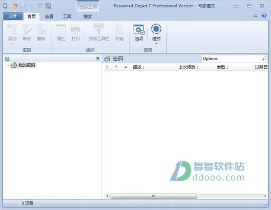
Task: Open the 属性 properties icon
Action: coord(61,29)
